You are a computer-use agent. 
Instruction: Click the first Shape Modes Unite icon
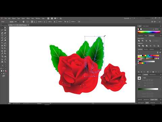point(139,41)
